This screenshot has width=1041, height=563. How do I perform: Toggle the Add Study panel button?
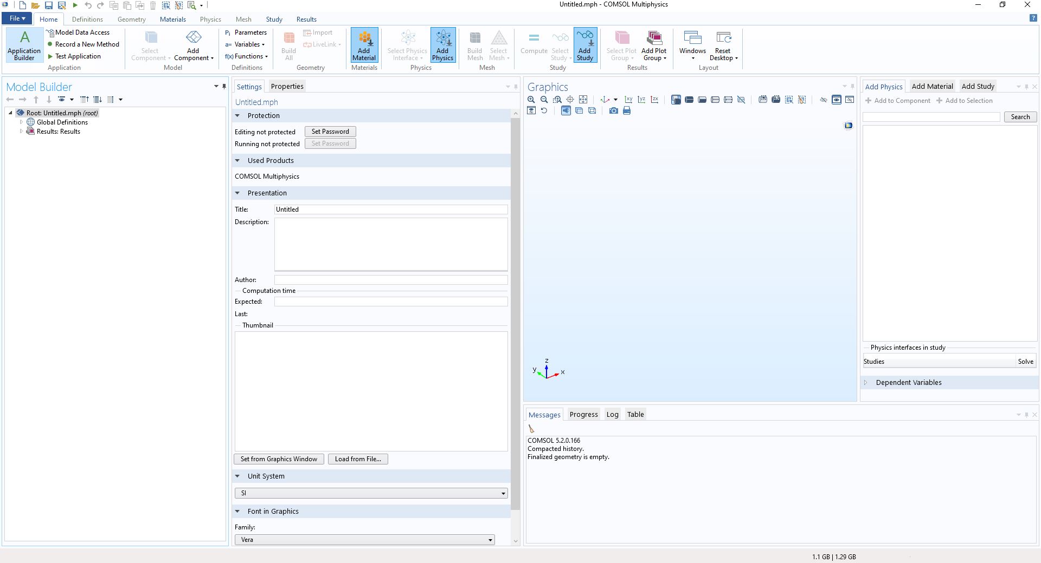click(584, 45)
